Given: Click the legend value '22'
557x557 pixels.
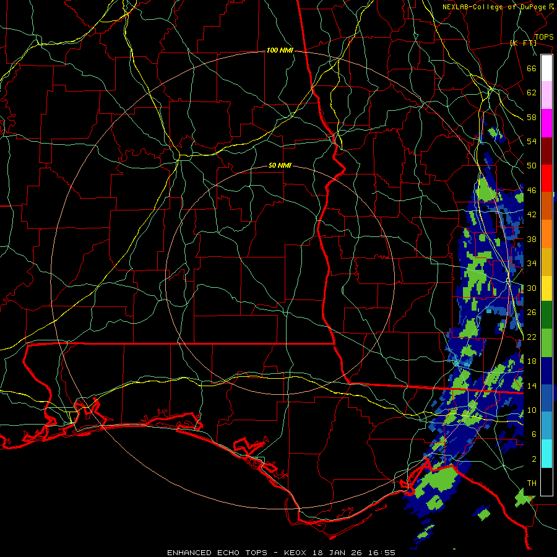Looking at the screenshot, I should [x=532, y=337].
